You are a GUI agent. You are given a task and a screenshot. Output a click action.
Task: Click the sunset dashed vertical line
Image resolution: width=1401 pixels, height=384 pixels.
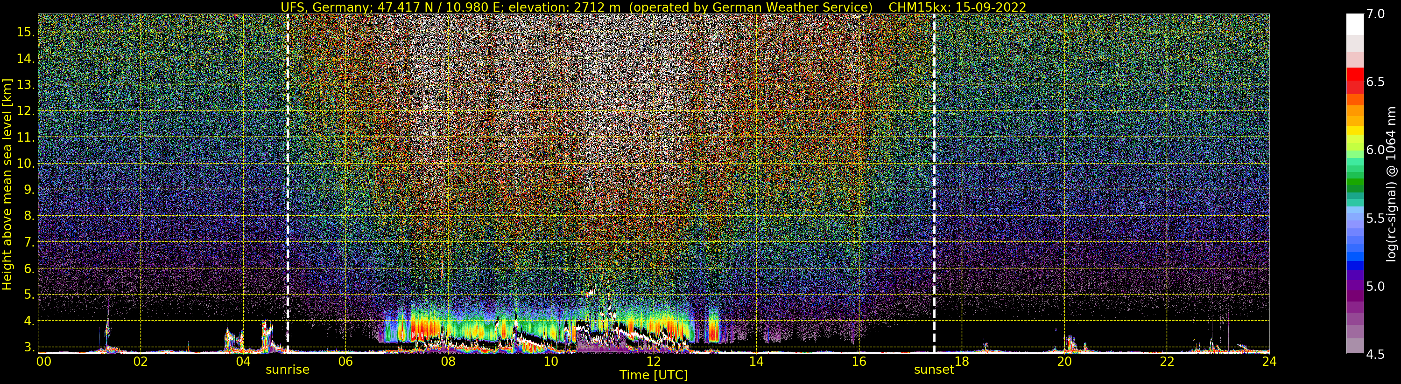[x=934, y=183]
